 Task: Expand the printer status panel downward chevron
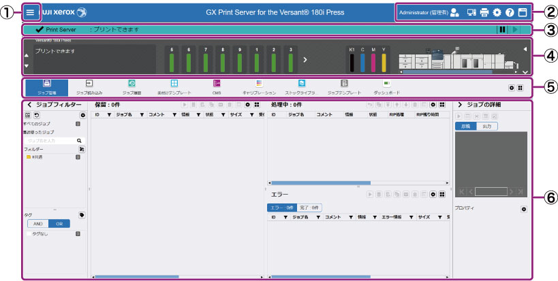[525, 71]
